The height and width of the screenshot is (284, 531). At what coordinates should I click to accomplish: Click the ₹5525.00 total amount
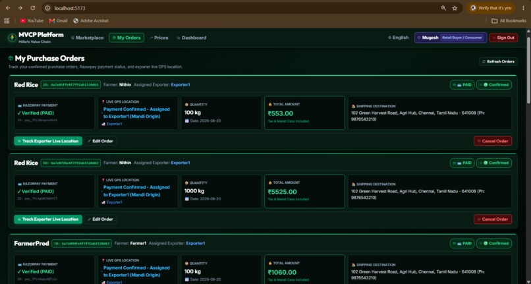click(282, 192)
